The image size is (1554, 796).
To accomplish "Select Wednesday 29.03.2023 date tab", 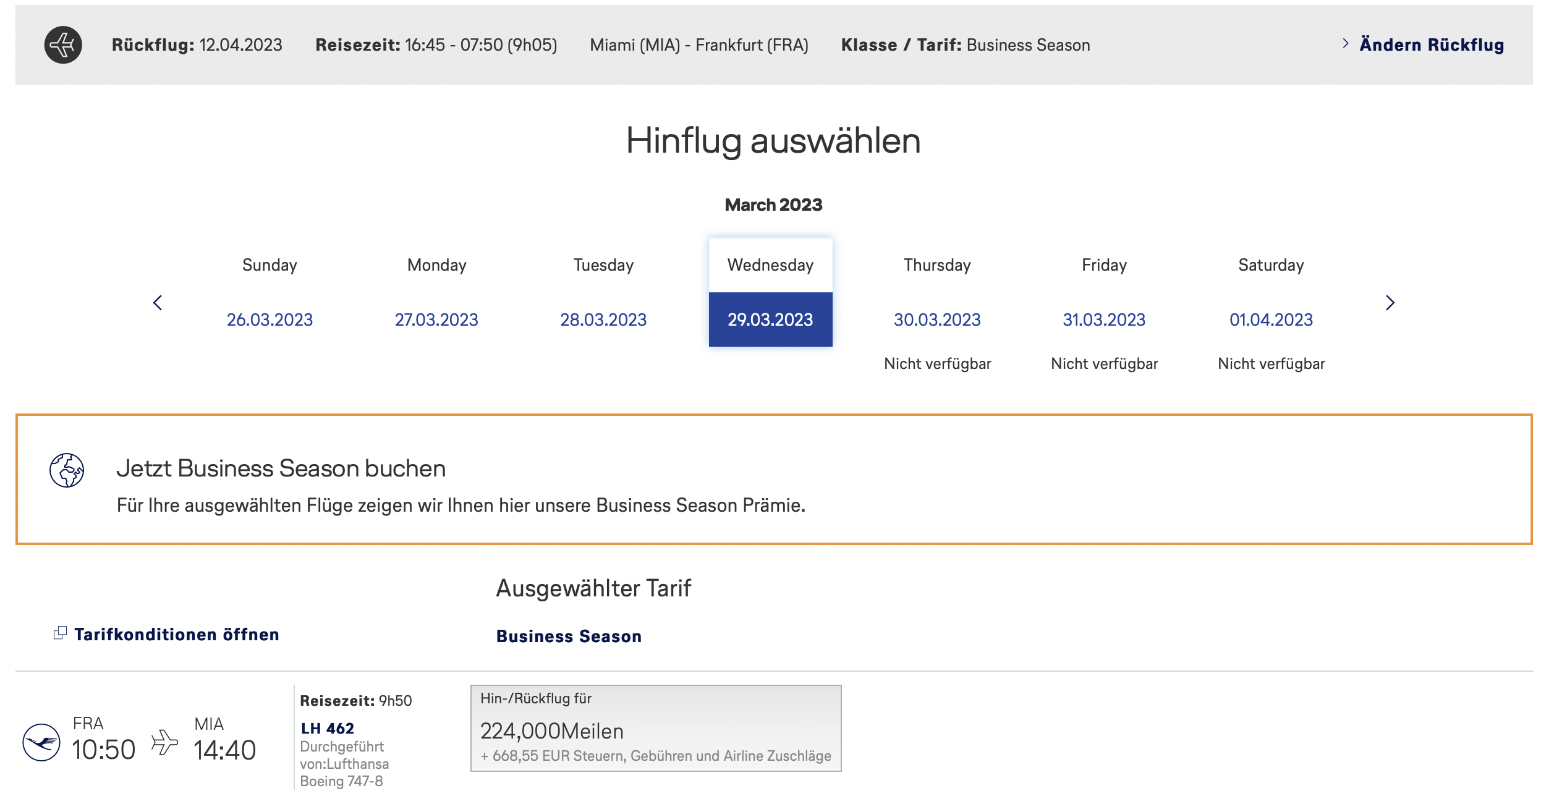I will coord(770,320).
